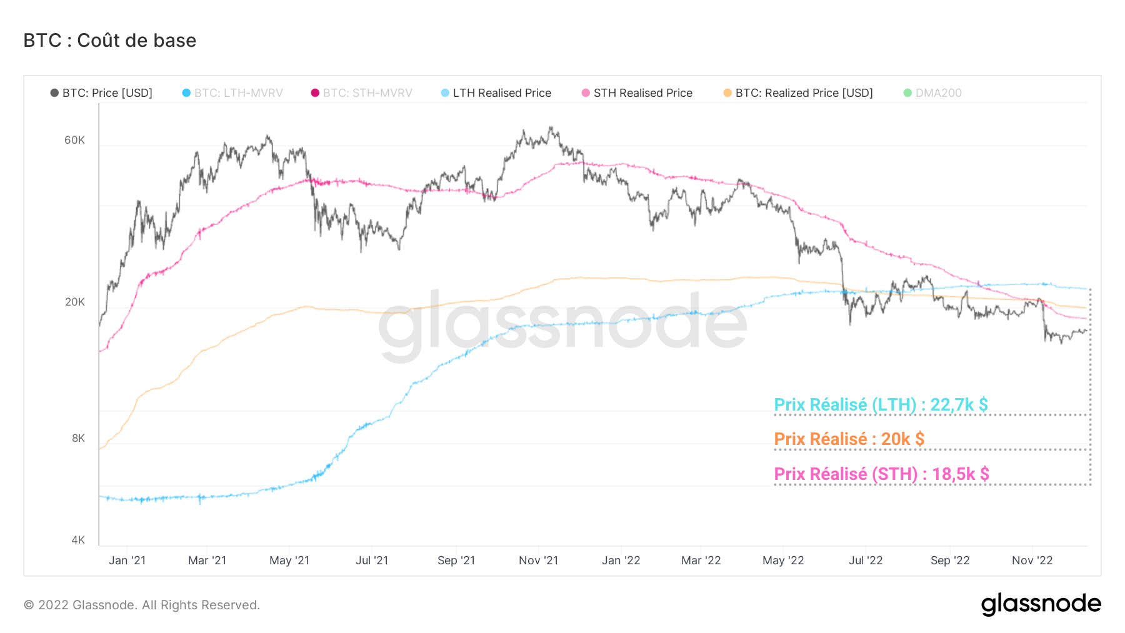
Task: Click the magenta STH-MVRV legend dot
Action: (315, 93)
